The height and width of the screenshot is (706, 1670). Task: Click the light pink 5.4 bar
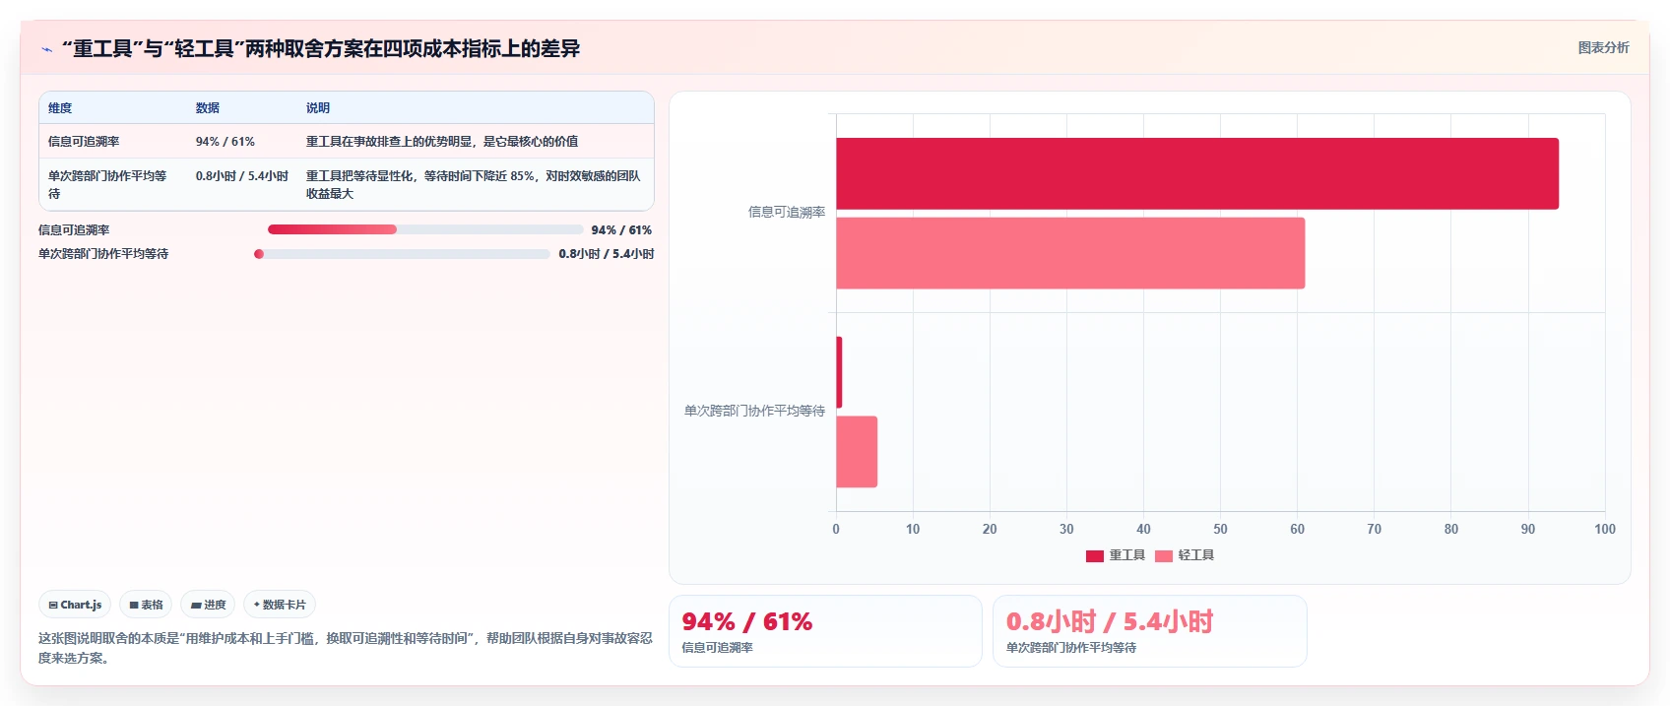tap(857, 452)
